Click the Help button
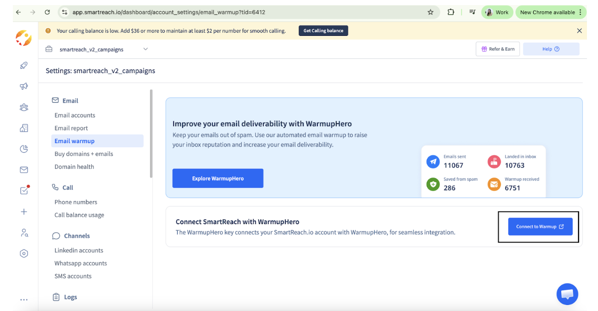 (x=551, y=49)
